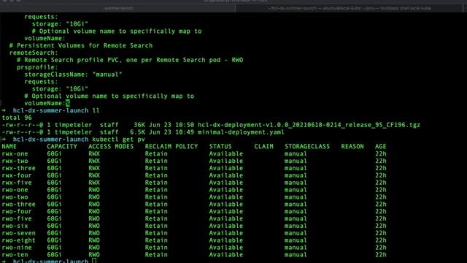Click the 'remoteSearch:' YAML key
The image size is (467, 263).
point(34,53)
